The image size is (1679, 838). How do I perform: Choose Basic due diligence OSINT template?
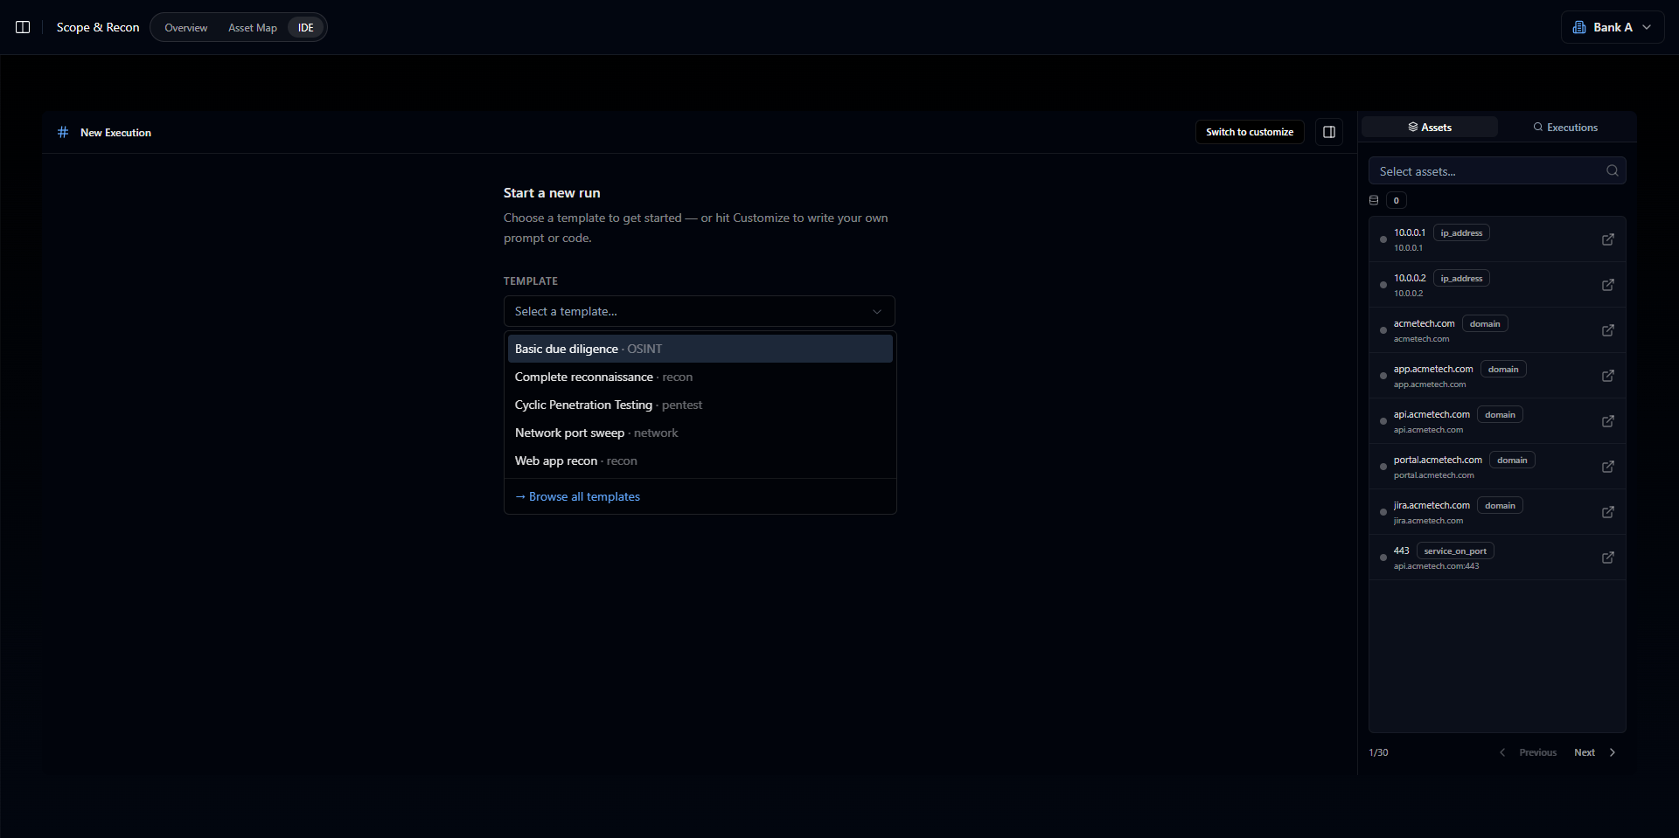tap(700, 349)
